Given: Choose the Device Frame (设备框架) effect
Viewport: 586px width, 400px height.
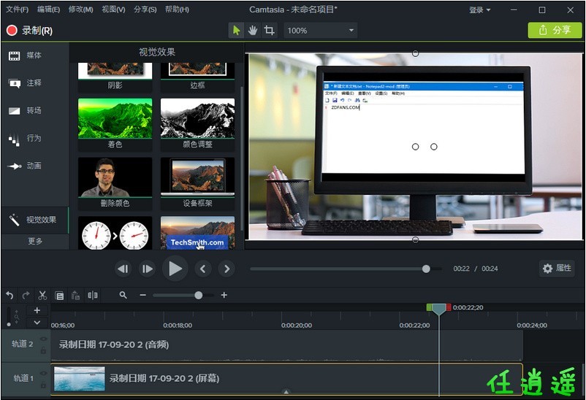Looking at the screenshot, I should coord(197,183).
